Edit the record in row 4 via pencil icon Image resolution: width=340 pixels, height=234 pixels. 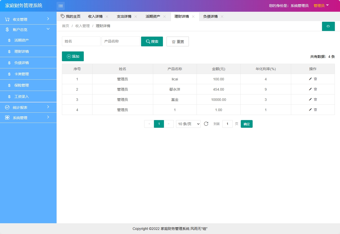pos(310,110)
